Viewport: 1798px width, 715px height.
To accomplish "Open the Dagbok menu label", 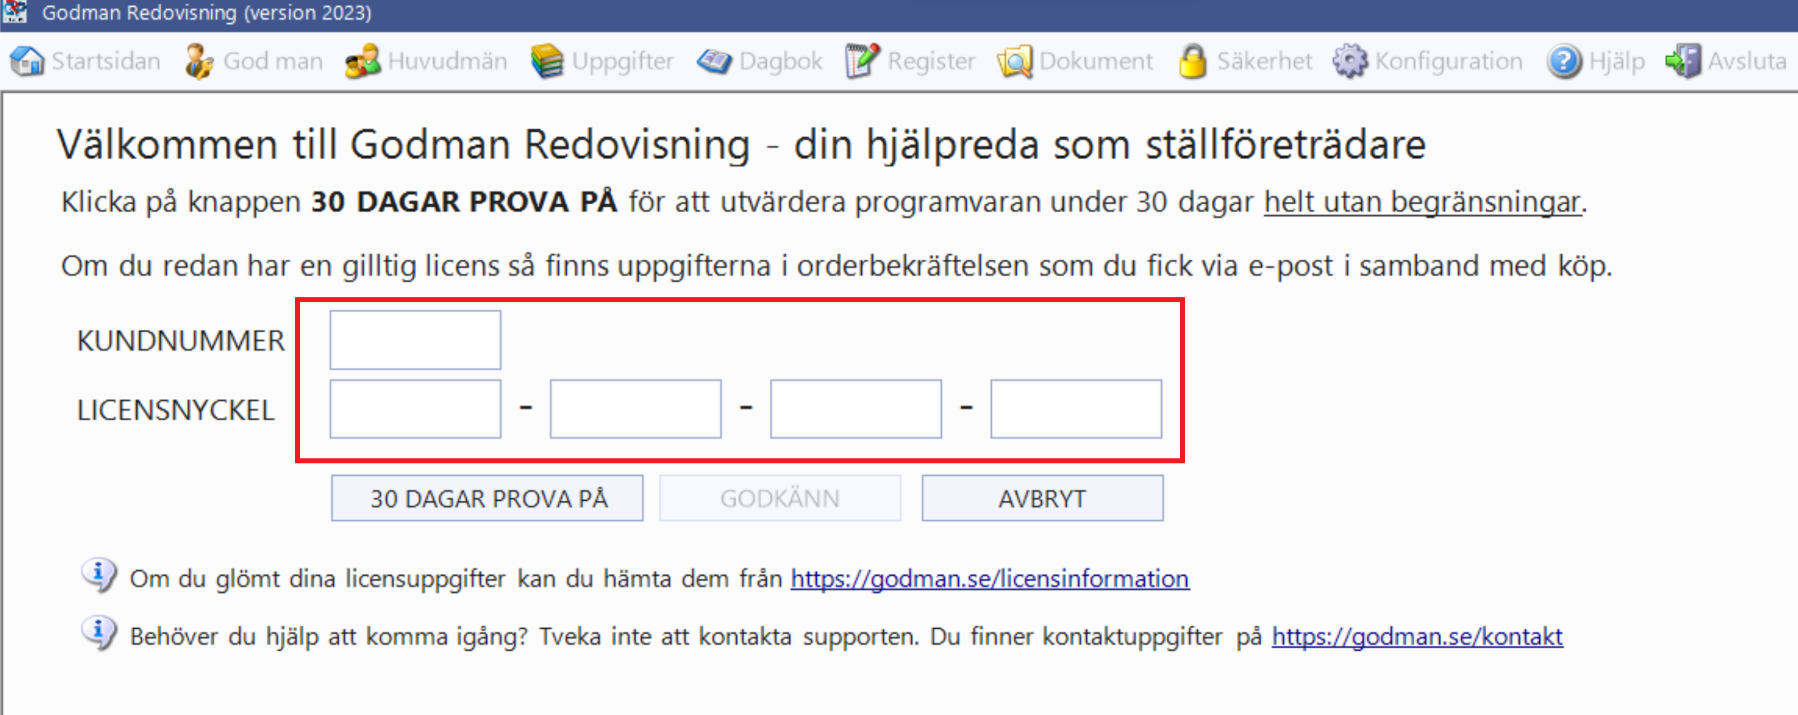I will (x=781, y=61).
